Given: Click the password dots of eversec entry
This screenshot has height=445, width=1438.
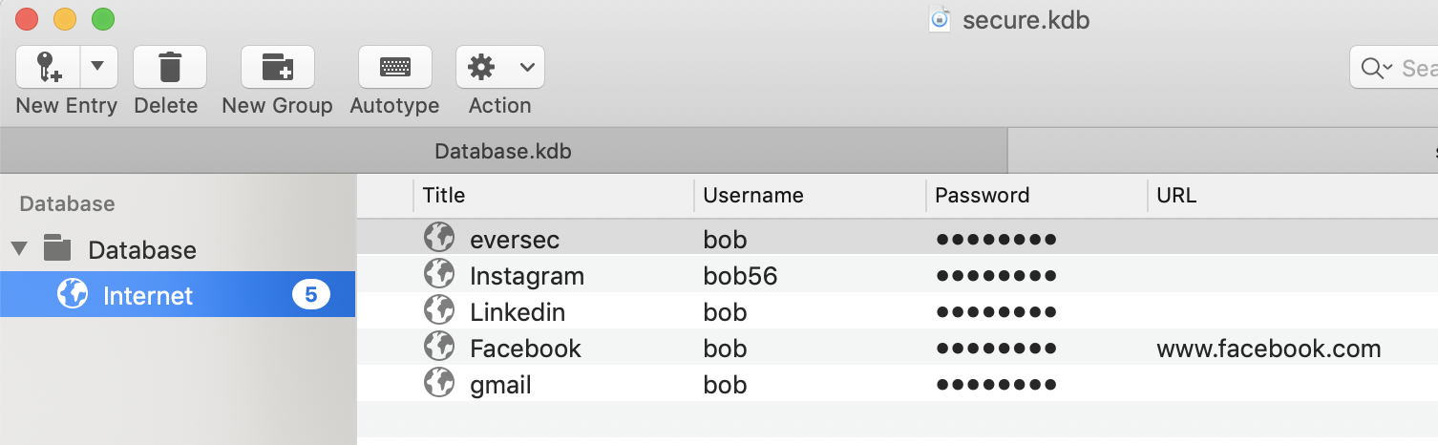Looking at the screenshot, I should tap(996, 240).
